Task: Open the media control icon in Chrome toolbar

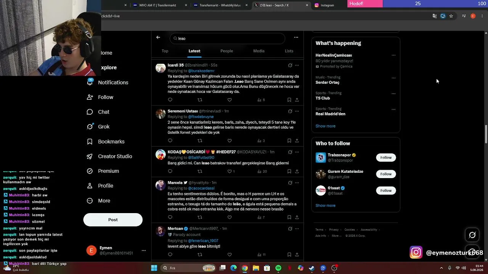Action: [464, 16]
